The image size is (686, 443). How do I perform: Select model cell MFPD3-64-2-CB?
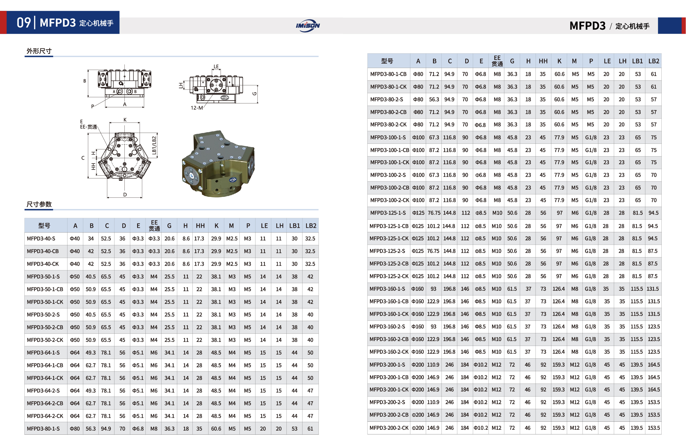coord(46,403)
